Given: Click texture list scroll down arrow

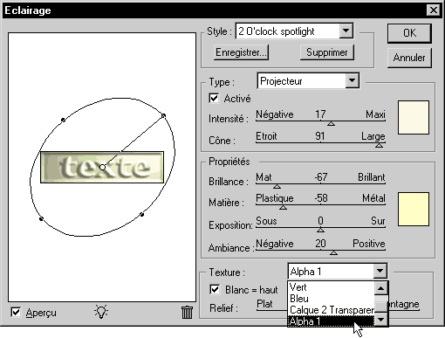Looking at the screenshot, I should pyautogui.click(x=380, y=320).
